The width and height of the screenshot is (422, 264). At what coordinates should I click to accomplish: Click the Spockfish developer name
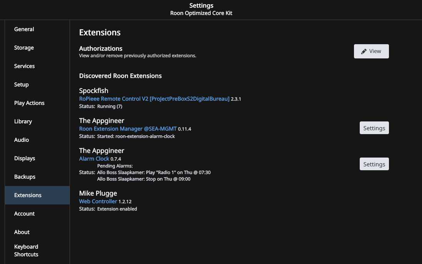click(x=94, y=91)
